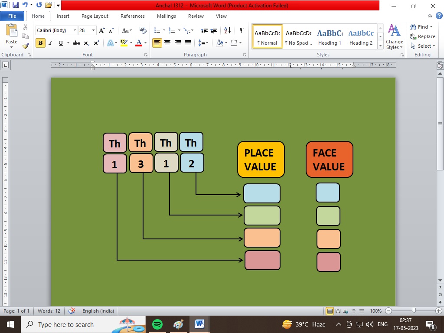Expand the Styles gallery more arrow
Screen dimensions: 444x333
click(x=380, y=45)
